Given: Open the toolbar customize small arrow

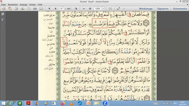Looking at the screenshot, I should [124, 9].
